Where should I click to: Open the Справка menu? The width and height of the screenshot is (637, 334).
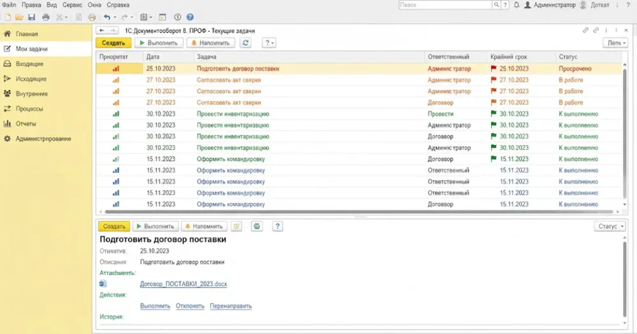118,5
